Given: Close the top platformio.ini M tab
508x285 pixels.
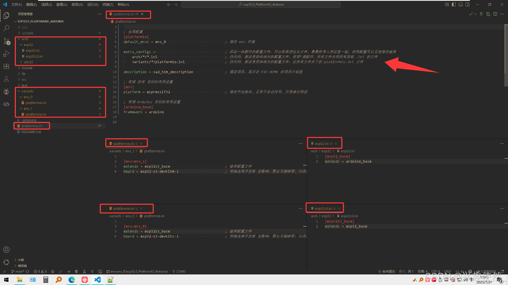Looking at the screenshot, I should coord(142,14).
